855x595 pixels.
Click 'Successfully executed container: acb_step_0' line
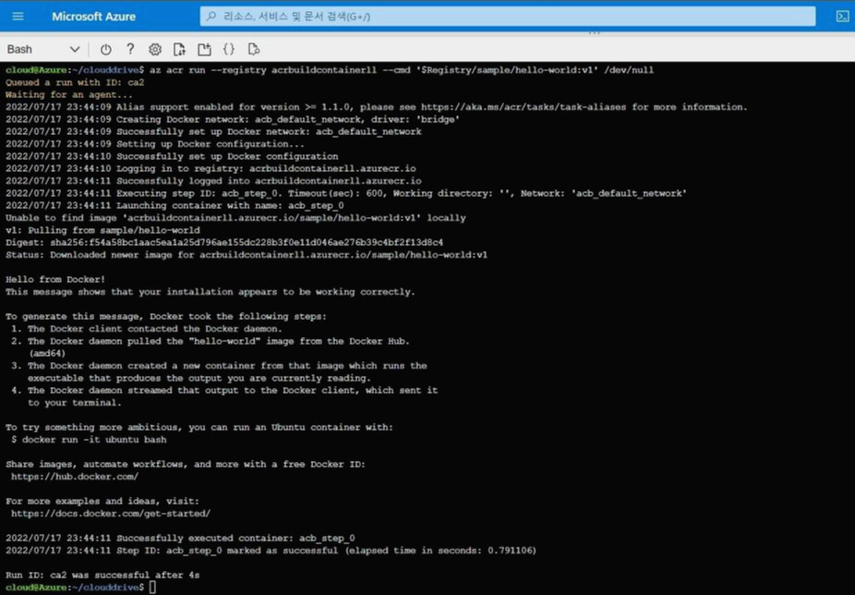coord(180,539)
